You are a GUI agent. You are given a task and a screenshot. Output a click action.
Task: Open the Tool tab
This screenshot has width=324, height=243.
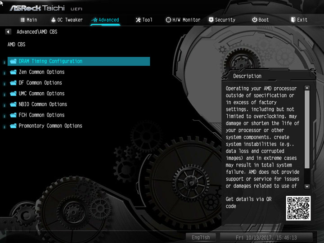click(x=144, y=20)
